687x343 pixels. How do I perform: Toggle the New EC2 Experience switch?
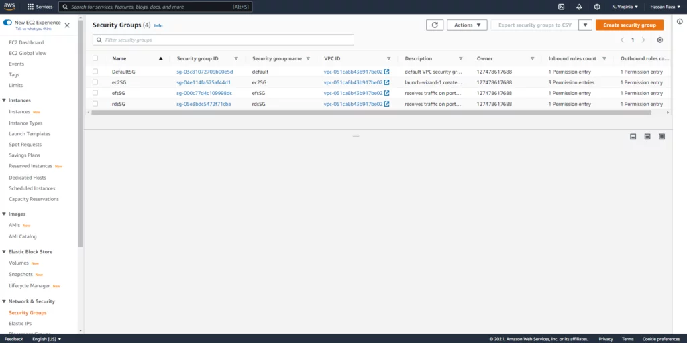pos(7,23)
